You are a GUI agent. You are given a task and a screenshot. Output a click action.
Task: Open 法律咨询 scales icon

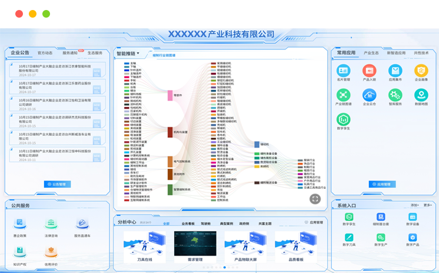coord(51,224)
